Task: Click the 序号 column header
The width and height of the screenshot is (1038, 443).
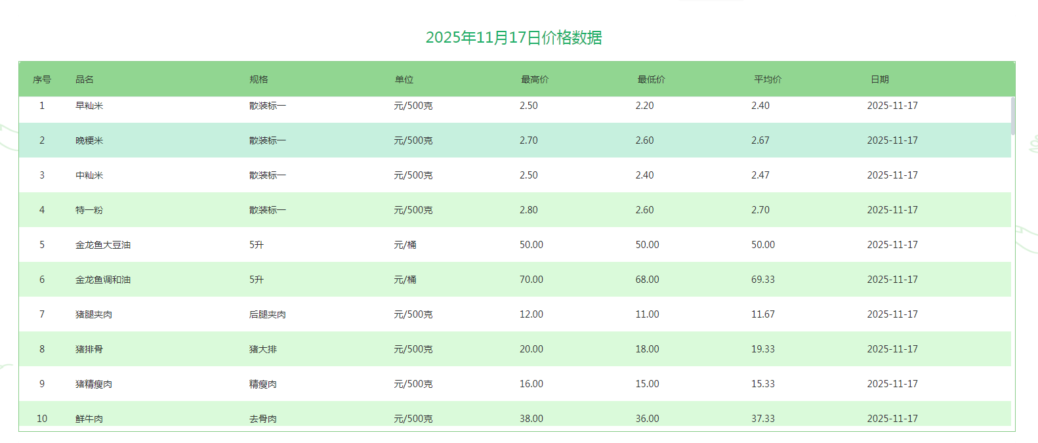Action: [x=42, y=79]
